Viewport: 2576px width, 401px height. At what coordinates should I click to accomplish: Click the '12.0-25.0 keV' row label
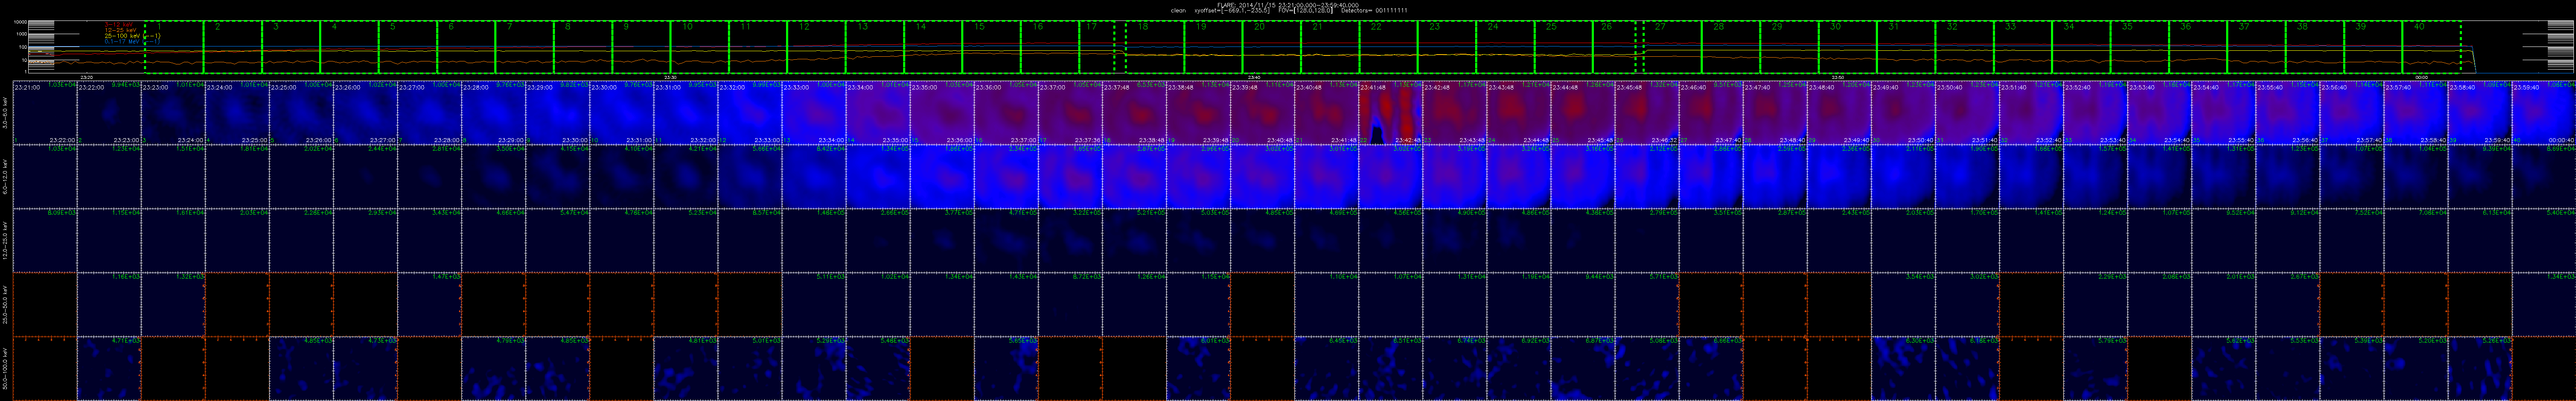(6, 241)
